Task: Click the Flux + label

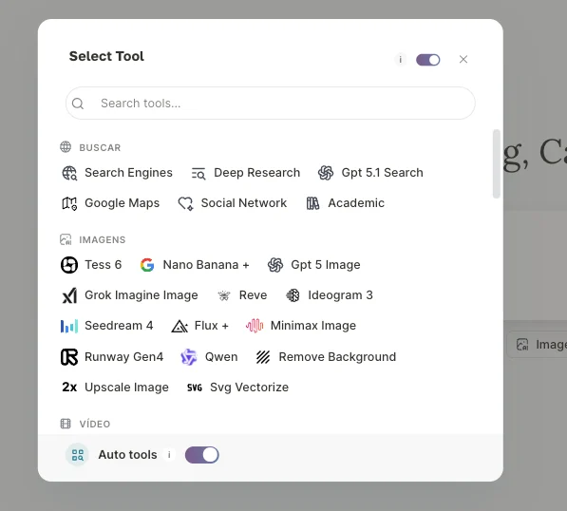Action: click(211, 326)
